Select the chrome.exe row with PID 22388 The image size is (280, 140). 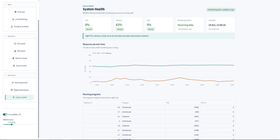pos(159,130)
